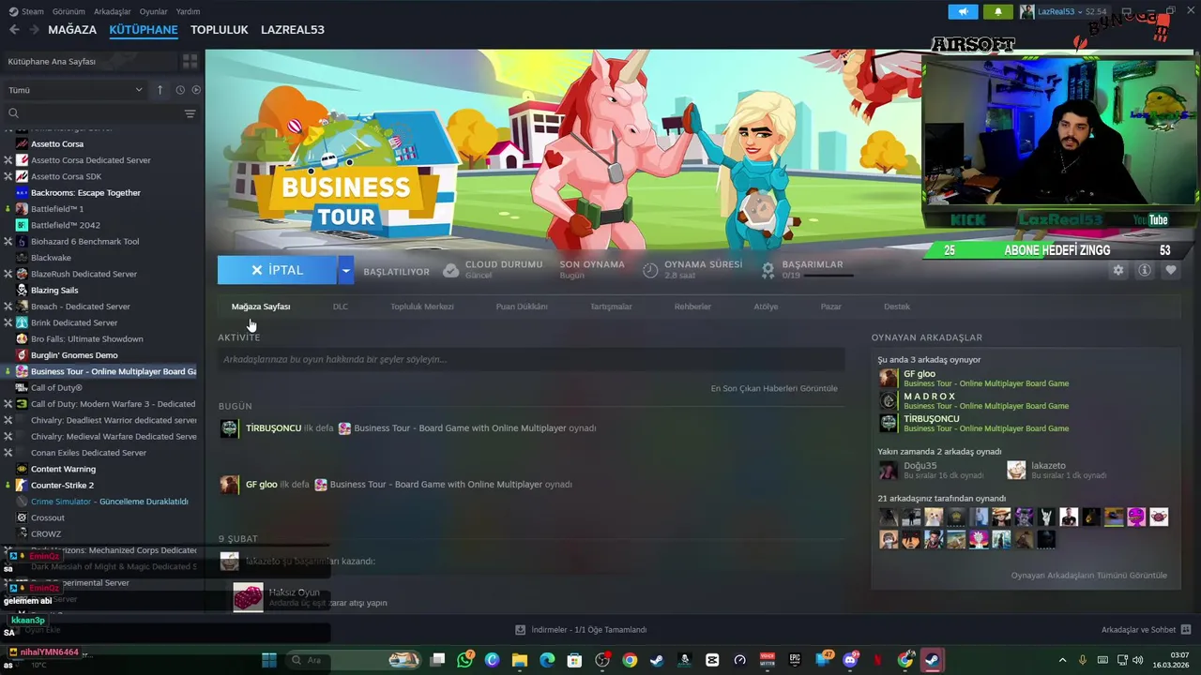Click Oynayan Arkadaşların Tümünü Görüntüle link

[x=1089, y=576]
